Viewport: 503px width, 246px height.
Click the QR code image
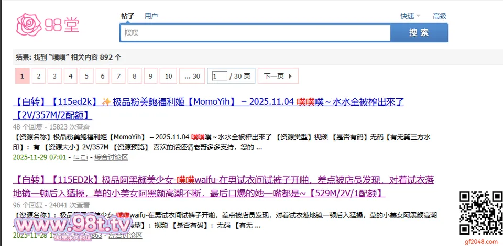(480, 213)
